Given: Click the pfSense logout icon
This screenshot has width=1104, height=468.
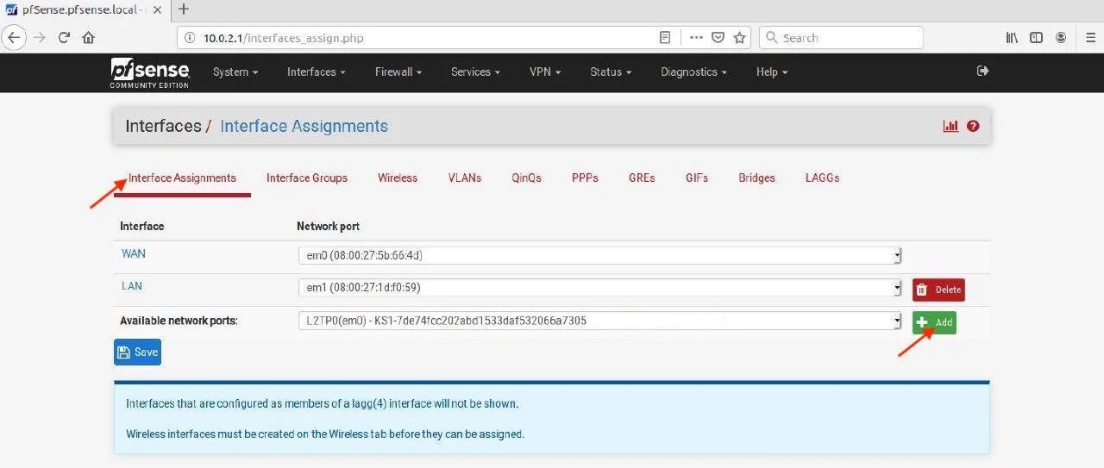Looking at the screenshot, I should coord(982,72).
